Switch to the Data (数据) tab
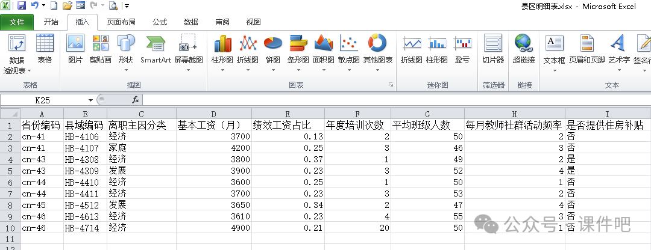Image resolution: width=651 pixels, height=250 pixels. (191, 22)
